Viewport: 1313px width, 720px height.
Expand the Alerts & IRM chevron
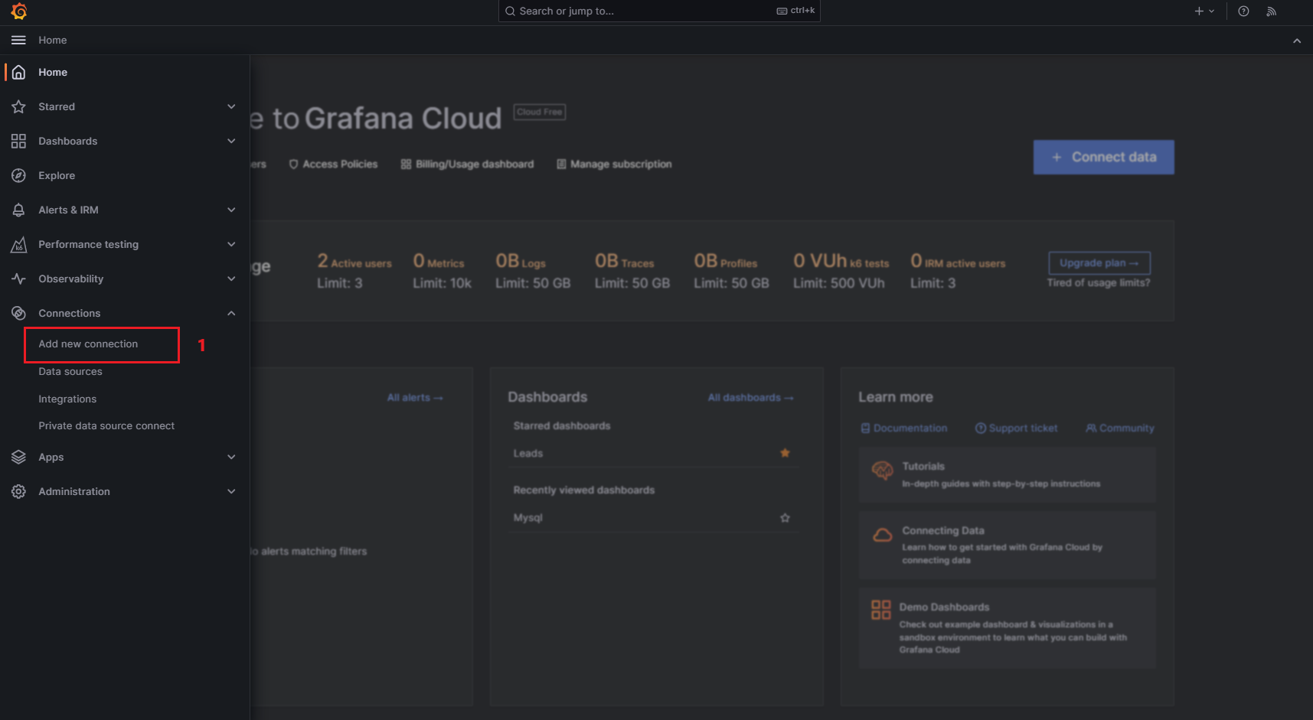click(231, 210)
